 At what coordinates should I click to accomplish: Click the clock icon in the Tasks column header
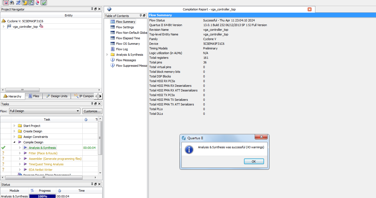click(86, 119)
